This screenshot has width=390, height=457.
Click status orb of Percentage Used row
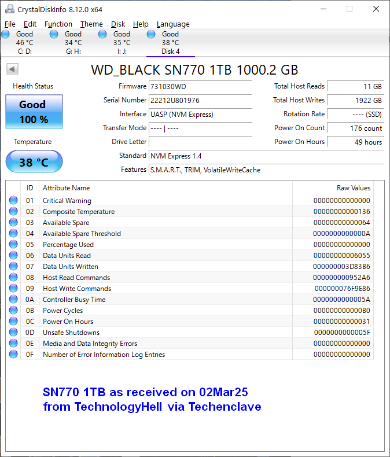(13, 244)
